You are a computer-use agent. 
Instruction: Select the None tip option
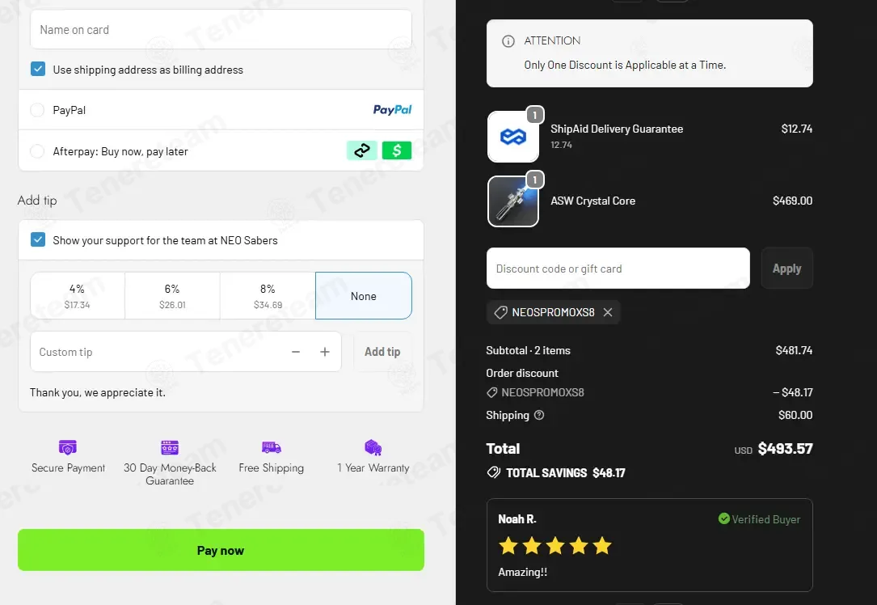click(x=364, y=295)
